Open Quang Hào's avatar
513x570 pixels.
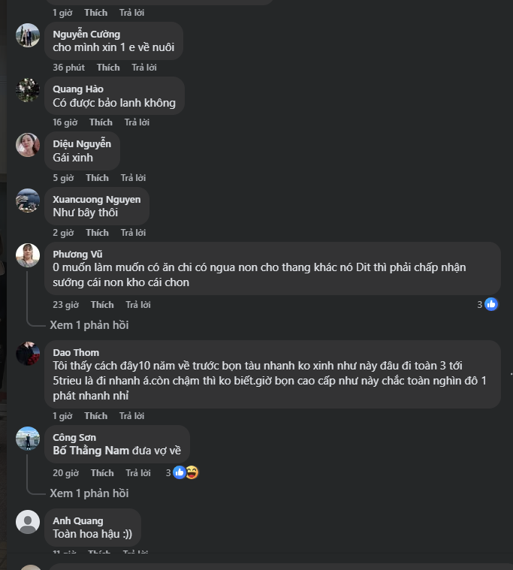tap(28, 90)
